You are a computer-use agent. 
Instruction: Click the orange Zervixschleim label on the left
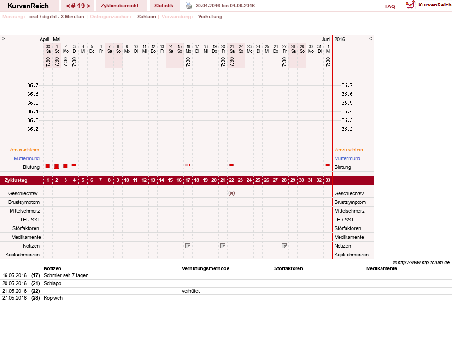pyautogui.click(x=24, y=150)
